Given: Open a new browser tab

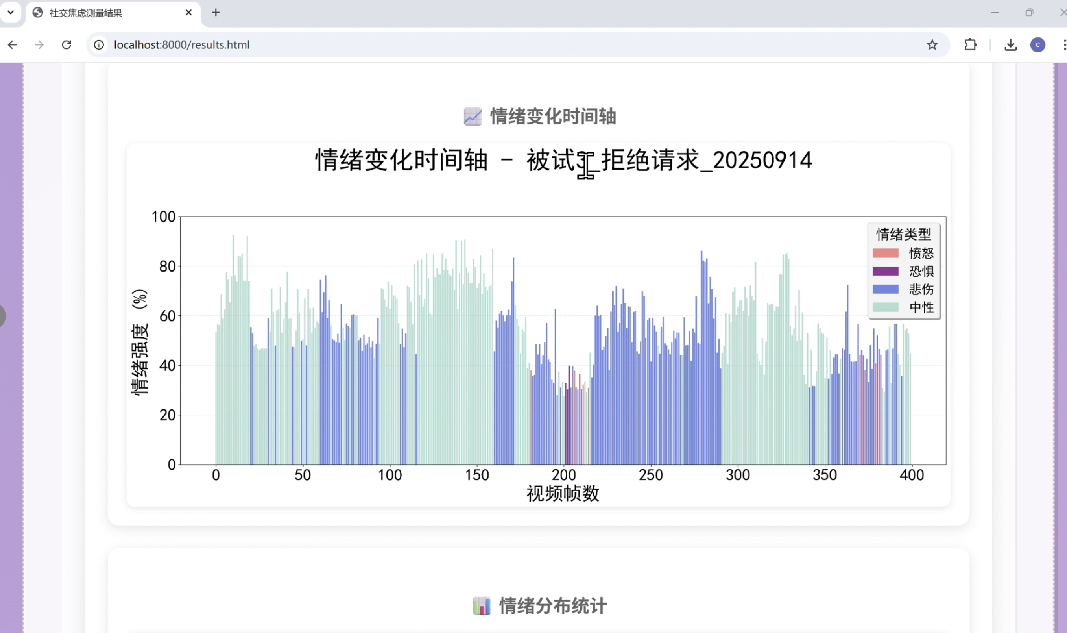Looking at the screenshot, I should [216, 12].
